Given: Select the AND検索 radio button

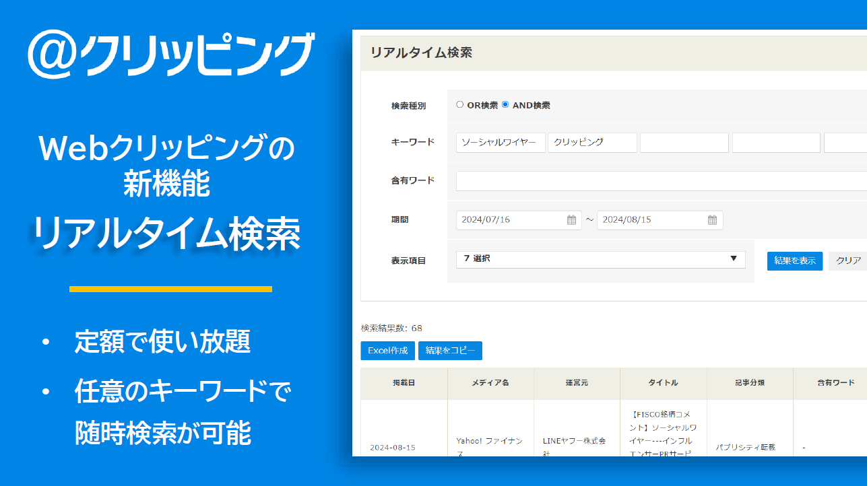Looking at the screenshot, I should 505,104.
